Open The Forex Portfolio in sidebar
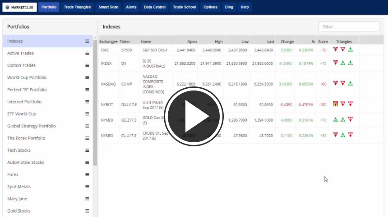Screen dimensions: 388x217 coord(26,138)
